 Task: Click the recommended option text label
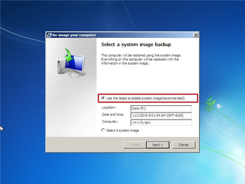(145, 98)
